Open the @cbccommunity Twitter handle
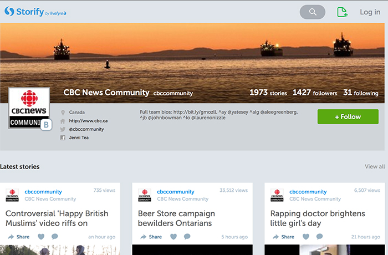This screenshot has width=388, height=255. click(86, 129)
